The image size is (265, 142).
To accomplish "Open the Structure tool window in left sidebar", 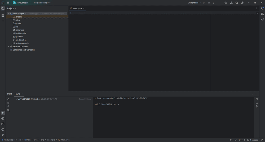I will click(x=3, y=15).
